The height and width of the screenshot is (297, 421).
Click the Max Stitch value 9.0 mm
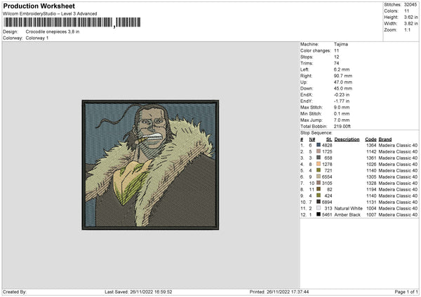pos(342,107)
